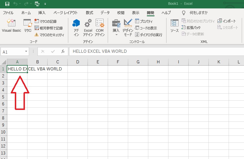The image size is (244, 159).
Task: Click the formula bar Cancel X icon
Action: 43,51
